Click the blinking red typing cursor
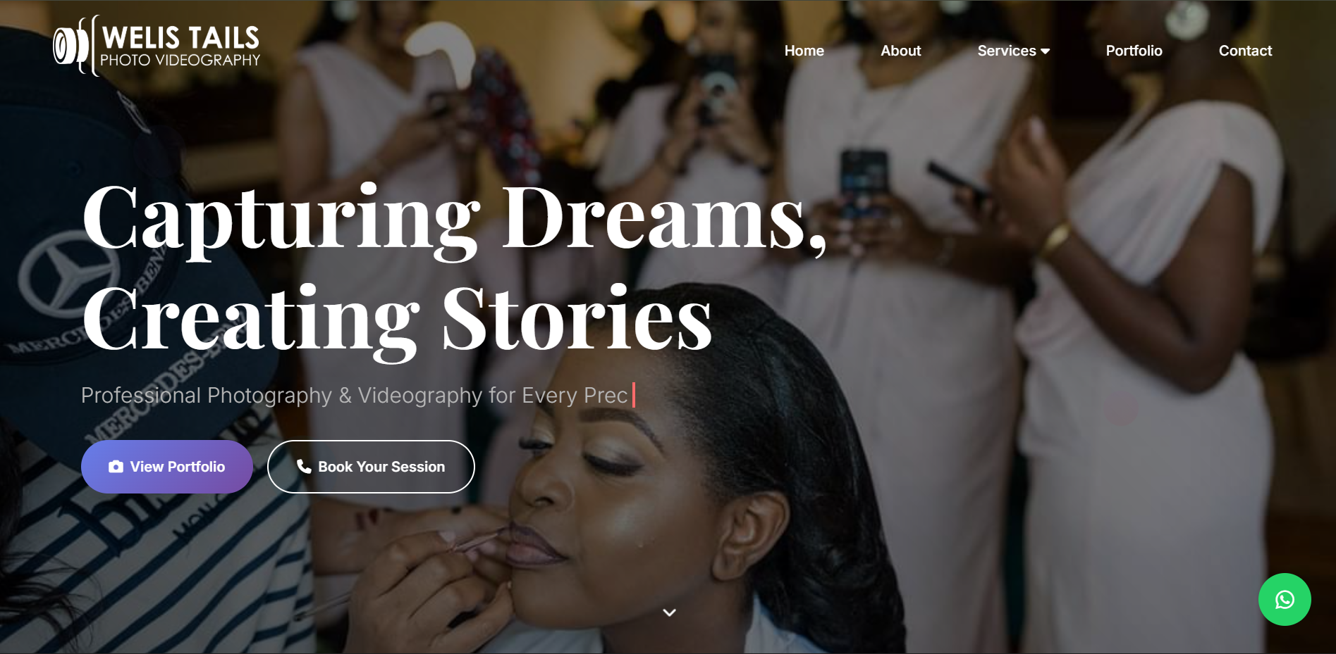The image size is (1336, 654). 634,395
